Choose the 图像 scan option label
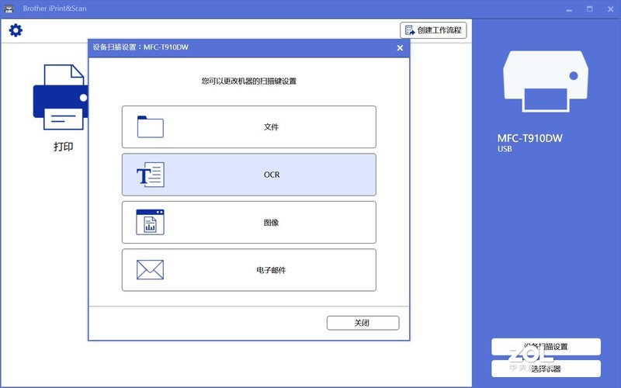621x388 pixels. click(271, 223)
